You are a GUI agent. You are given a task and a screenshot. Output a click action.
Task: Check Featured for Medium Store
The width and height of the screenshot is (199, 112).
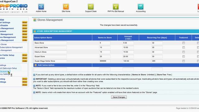pos(183,52)
